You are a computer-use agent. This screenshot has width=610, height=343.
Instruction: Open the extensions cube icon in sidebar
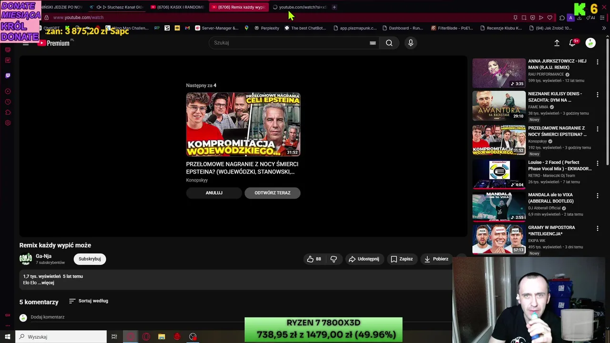point(8,112)
